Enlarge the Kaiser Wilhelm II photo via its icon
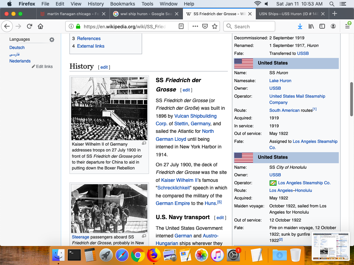 coord(144,143)
